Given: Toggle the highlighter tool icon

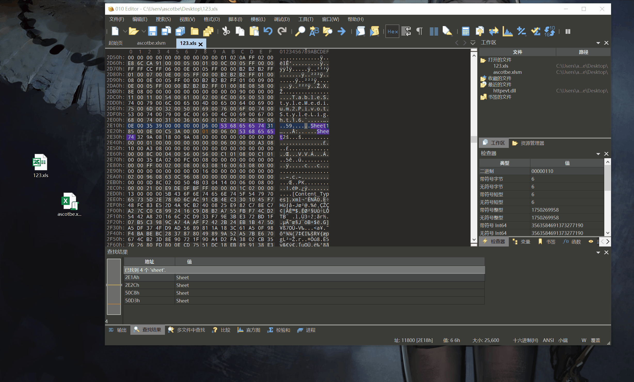Looking at the screenshot, I should [447, 31].
